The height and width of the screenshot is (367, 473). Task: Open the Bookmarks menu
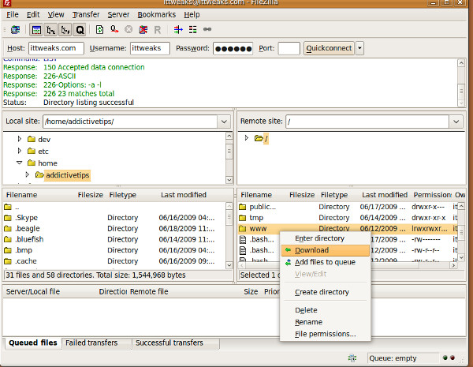(x=157, y=14)
